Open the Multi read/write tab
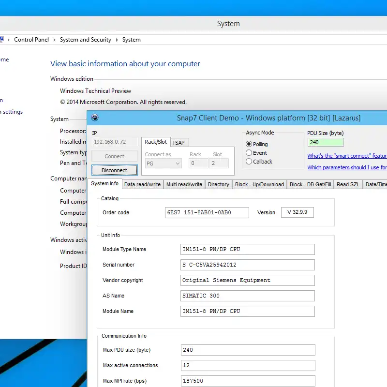Image resolution: width=387 pixels, height=387 pixels. [x=184, y=184]
